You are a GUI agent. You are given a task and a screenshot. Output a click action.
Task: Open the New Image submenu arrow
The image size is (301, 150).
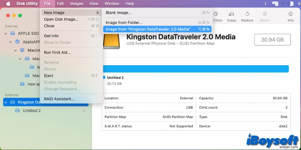pos(97,13)
